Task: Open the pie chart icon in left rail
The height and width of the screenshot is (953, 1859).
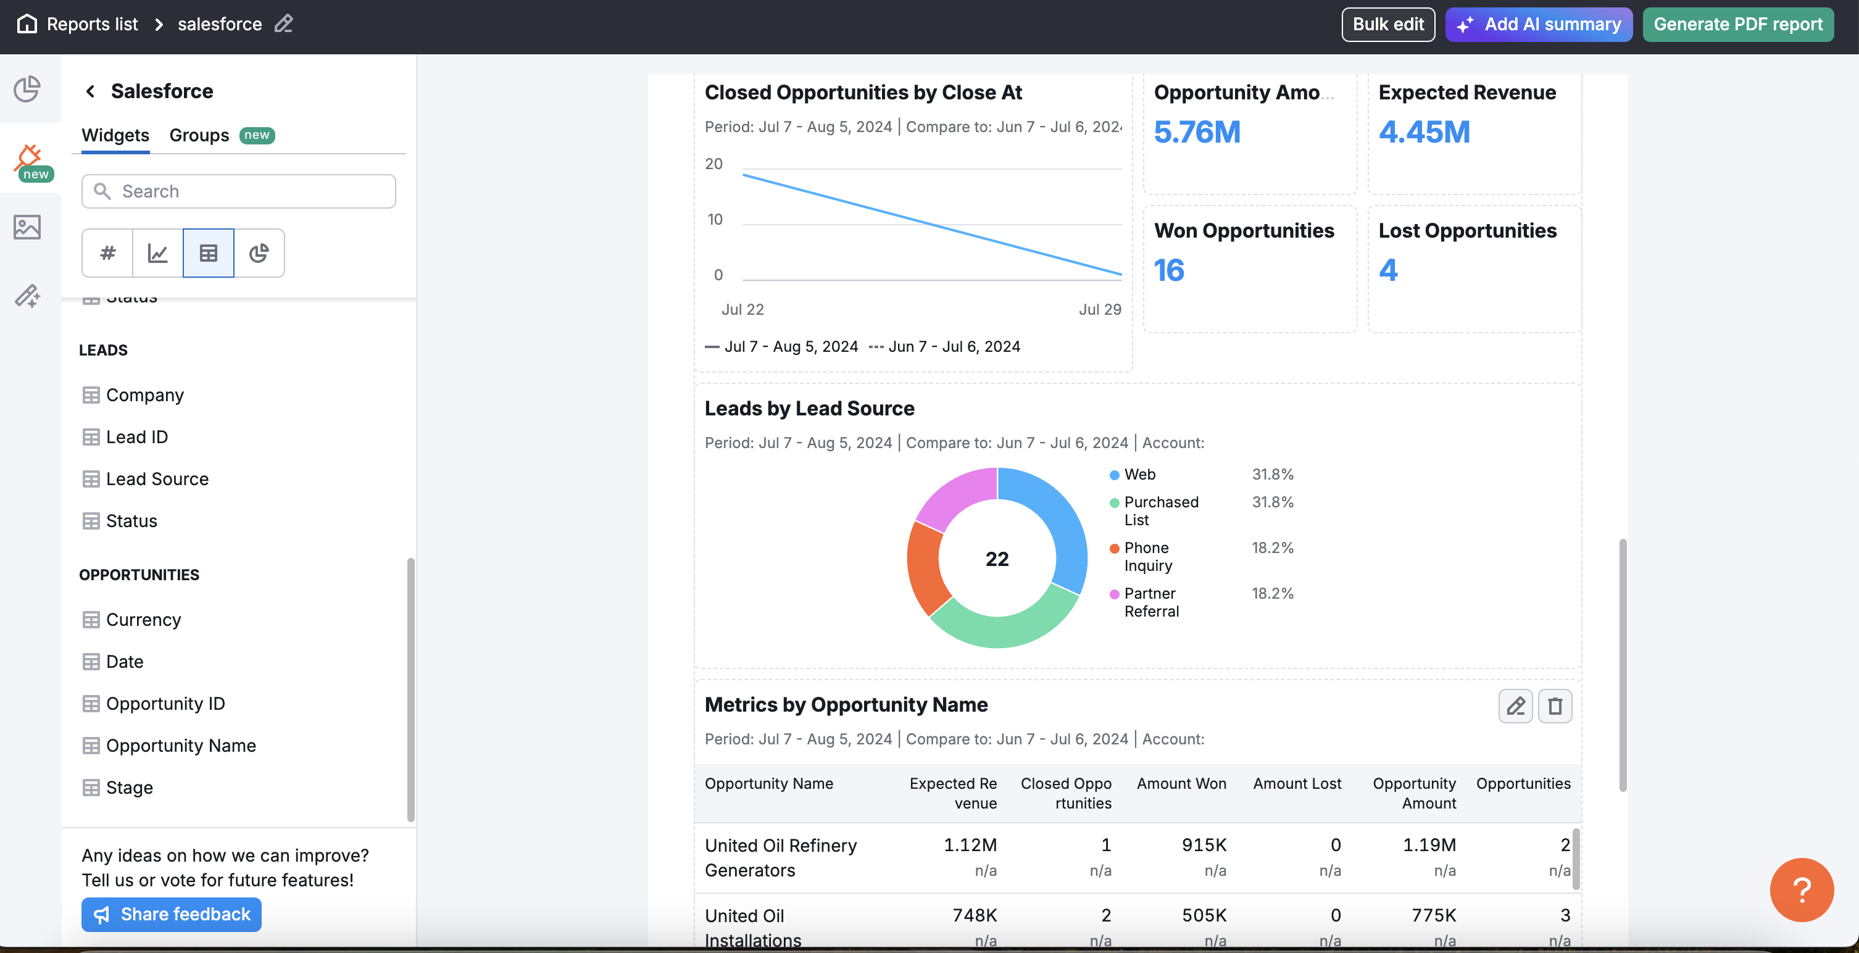Action: 27,89
